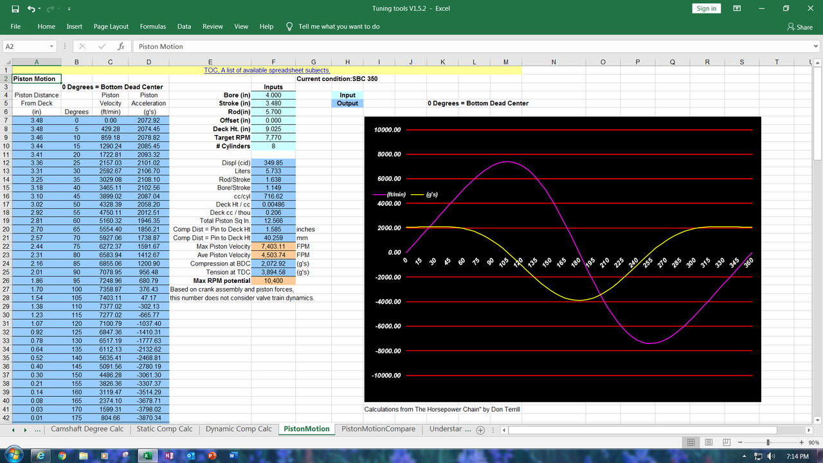Viewport: 823px width, 463px height.
Task: Select Page Break Preview in the status bar
Action: click(x=726, y=442)
